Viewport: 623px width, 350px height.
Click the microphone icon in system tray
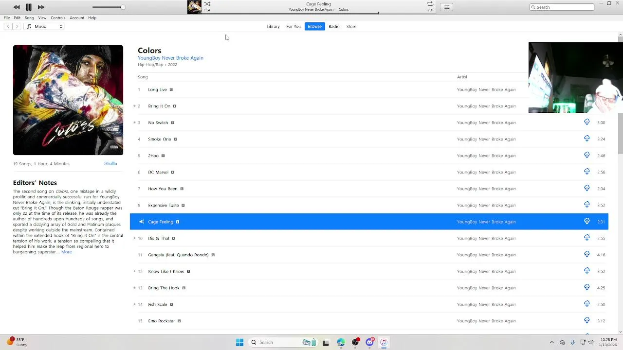point(572,342)
